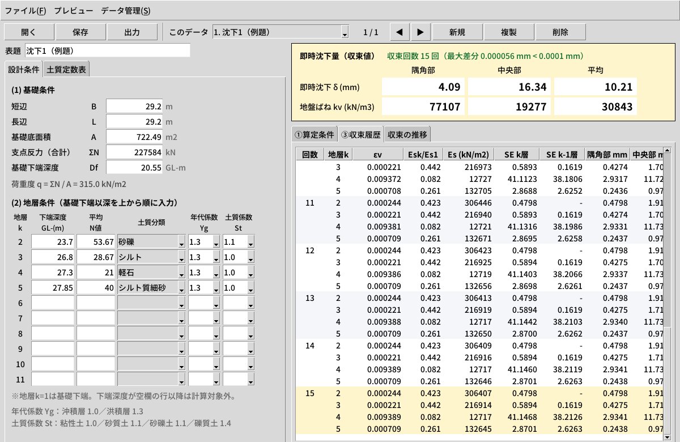Click the 支点反力 ΣN input field
This screenshot has width=680, height=442.
point(135,152)
